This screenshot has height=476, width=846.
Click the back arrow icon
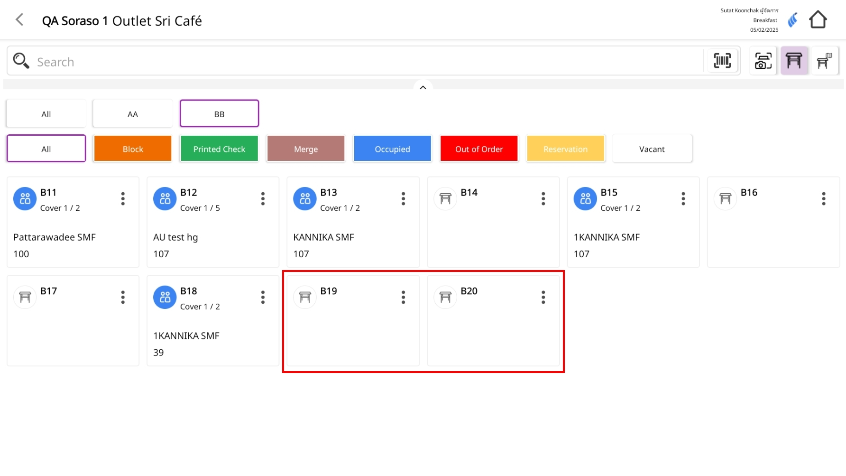coord(19,20)
